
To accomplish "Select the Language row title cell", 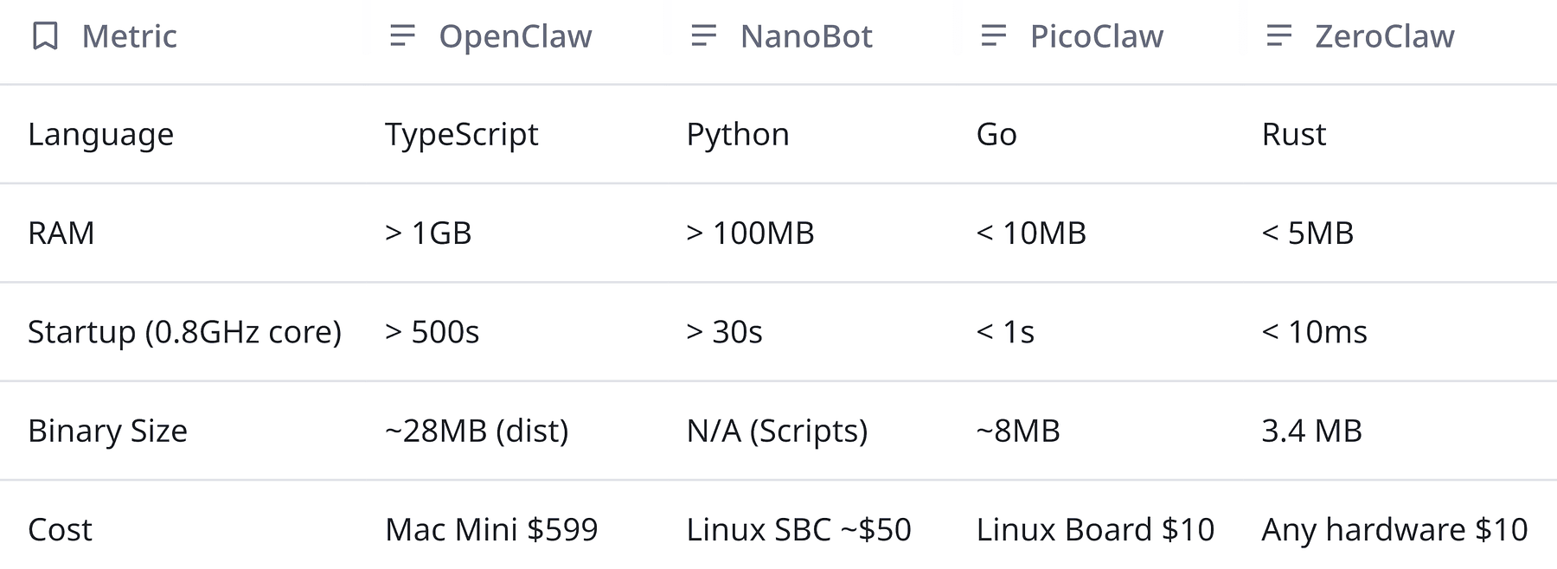I will 100,135.
